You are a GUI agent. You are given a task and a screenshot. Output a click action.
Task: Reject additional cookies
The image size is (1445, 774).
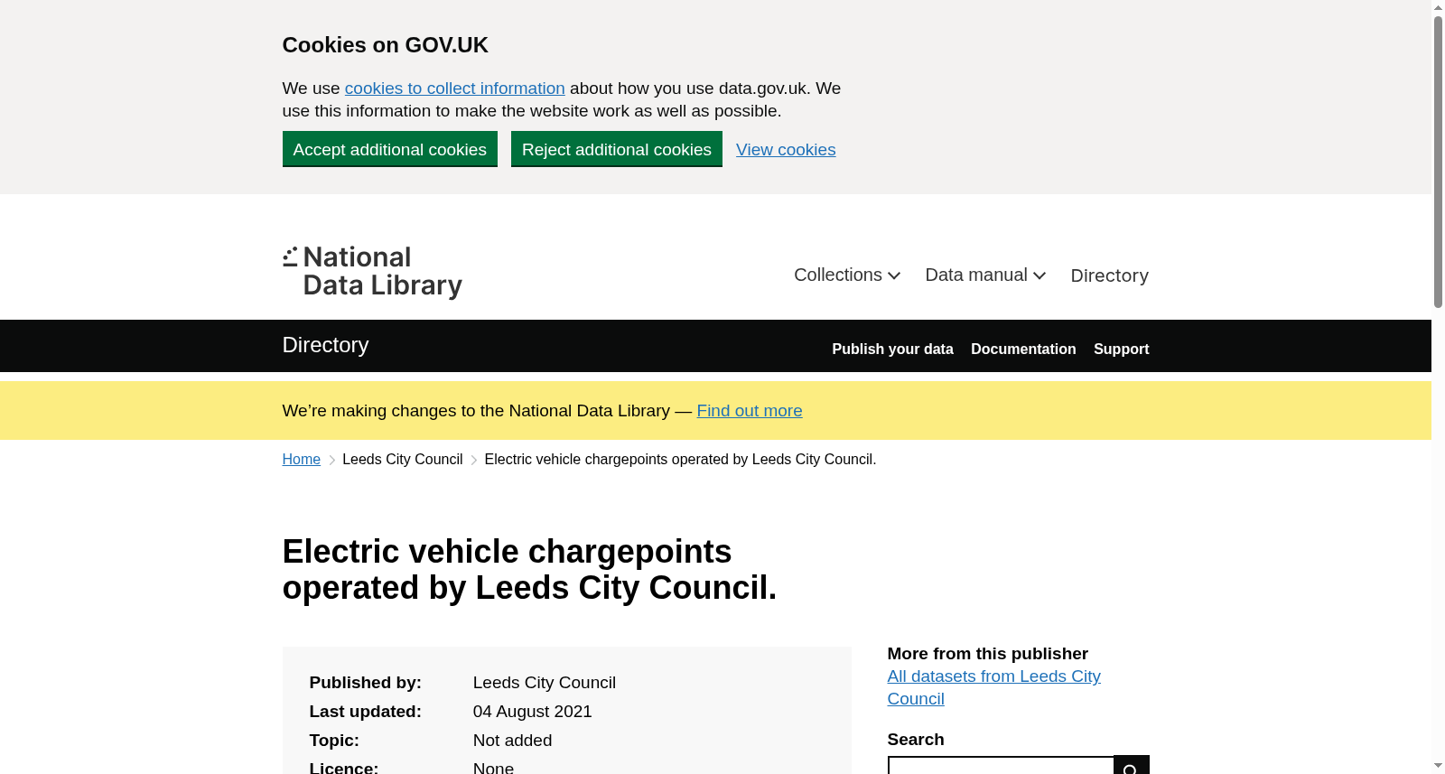click(617, 149)
